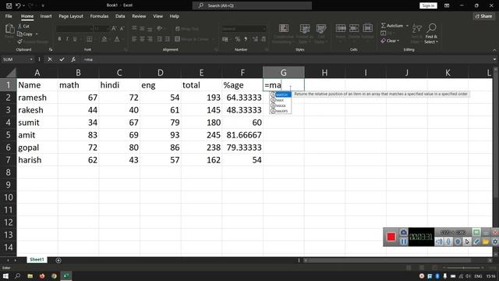Confirm the formula with the checkmark icon

pos(62,59)
